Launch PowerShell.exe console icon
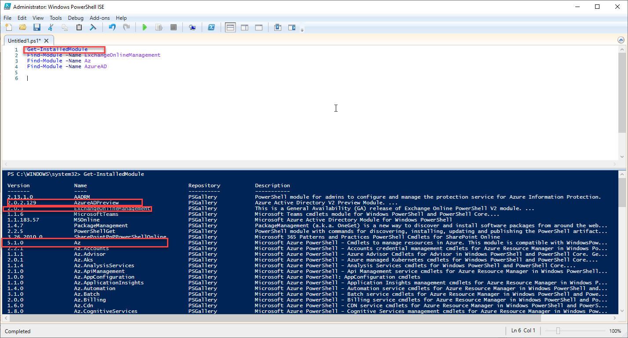 pos(211,28)
